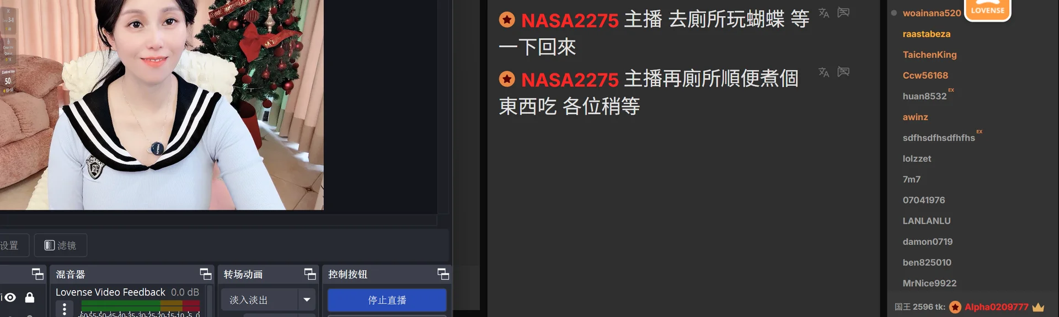Undock the 转场动画 transitions panel
The image size is (1059, 317).
point(310,274)
